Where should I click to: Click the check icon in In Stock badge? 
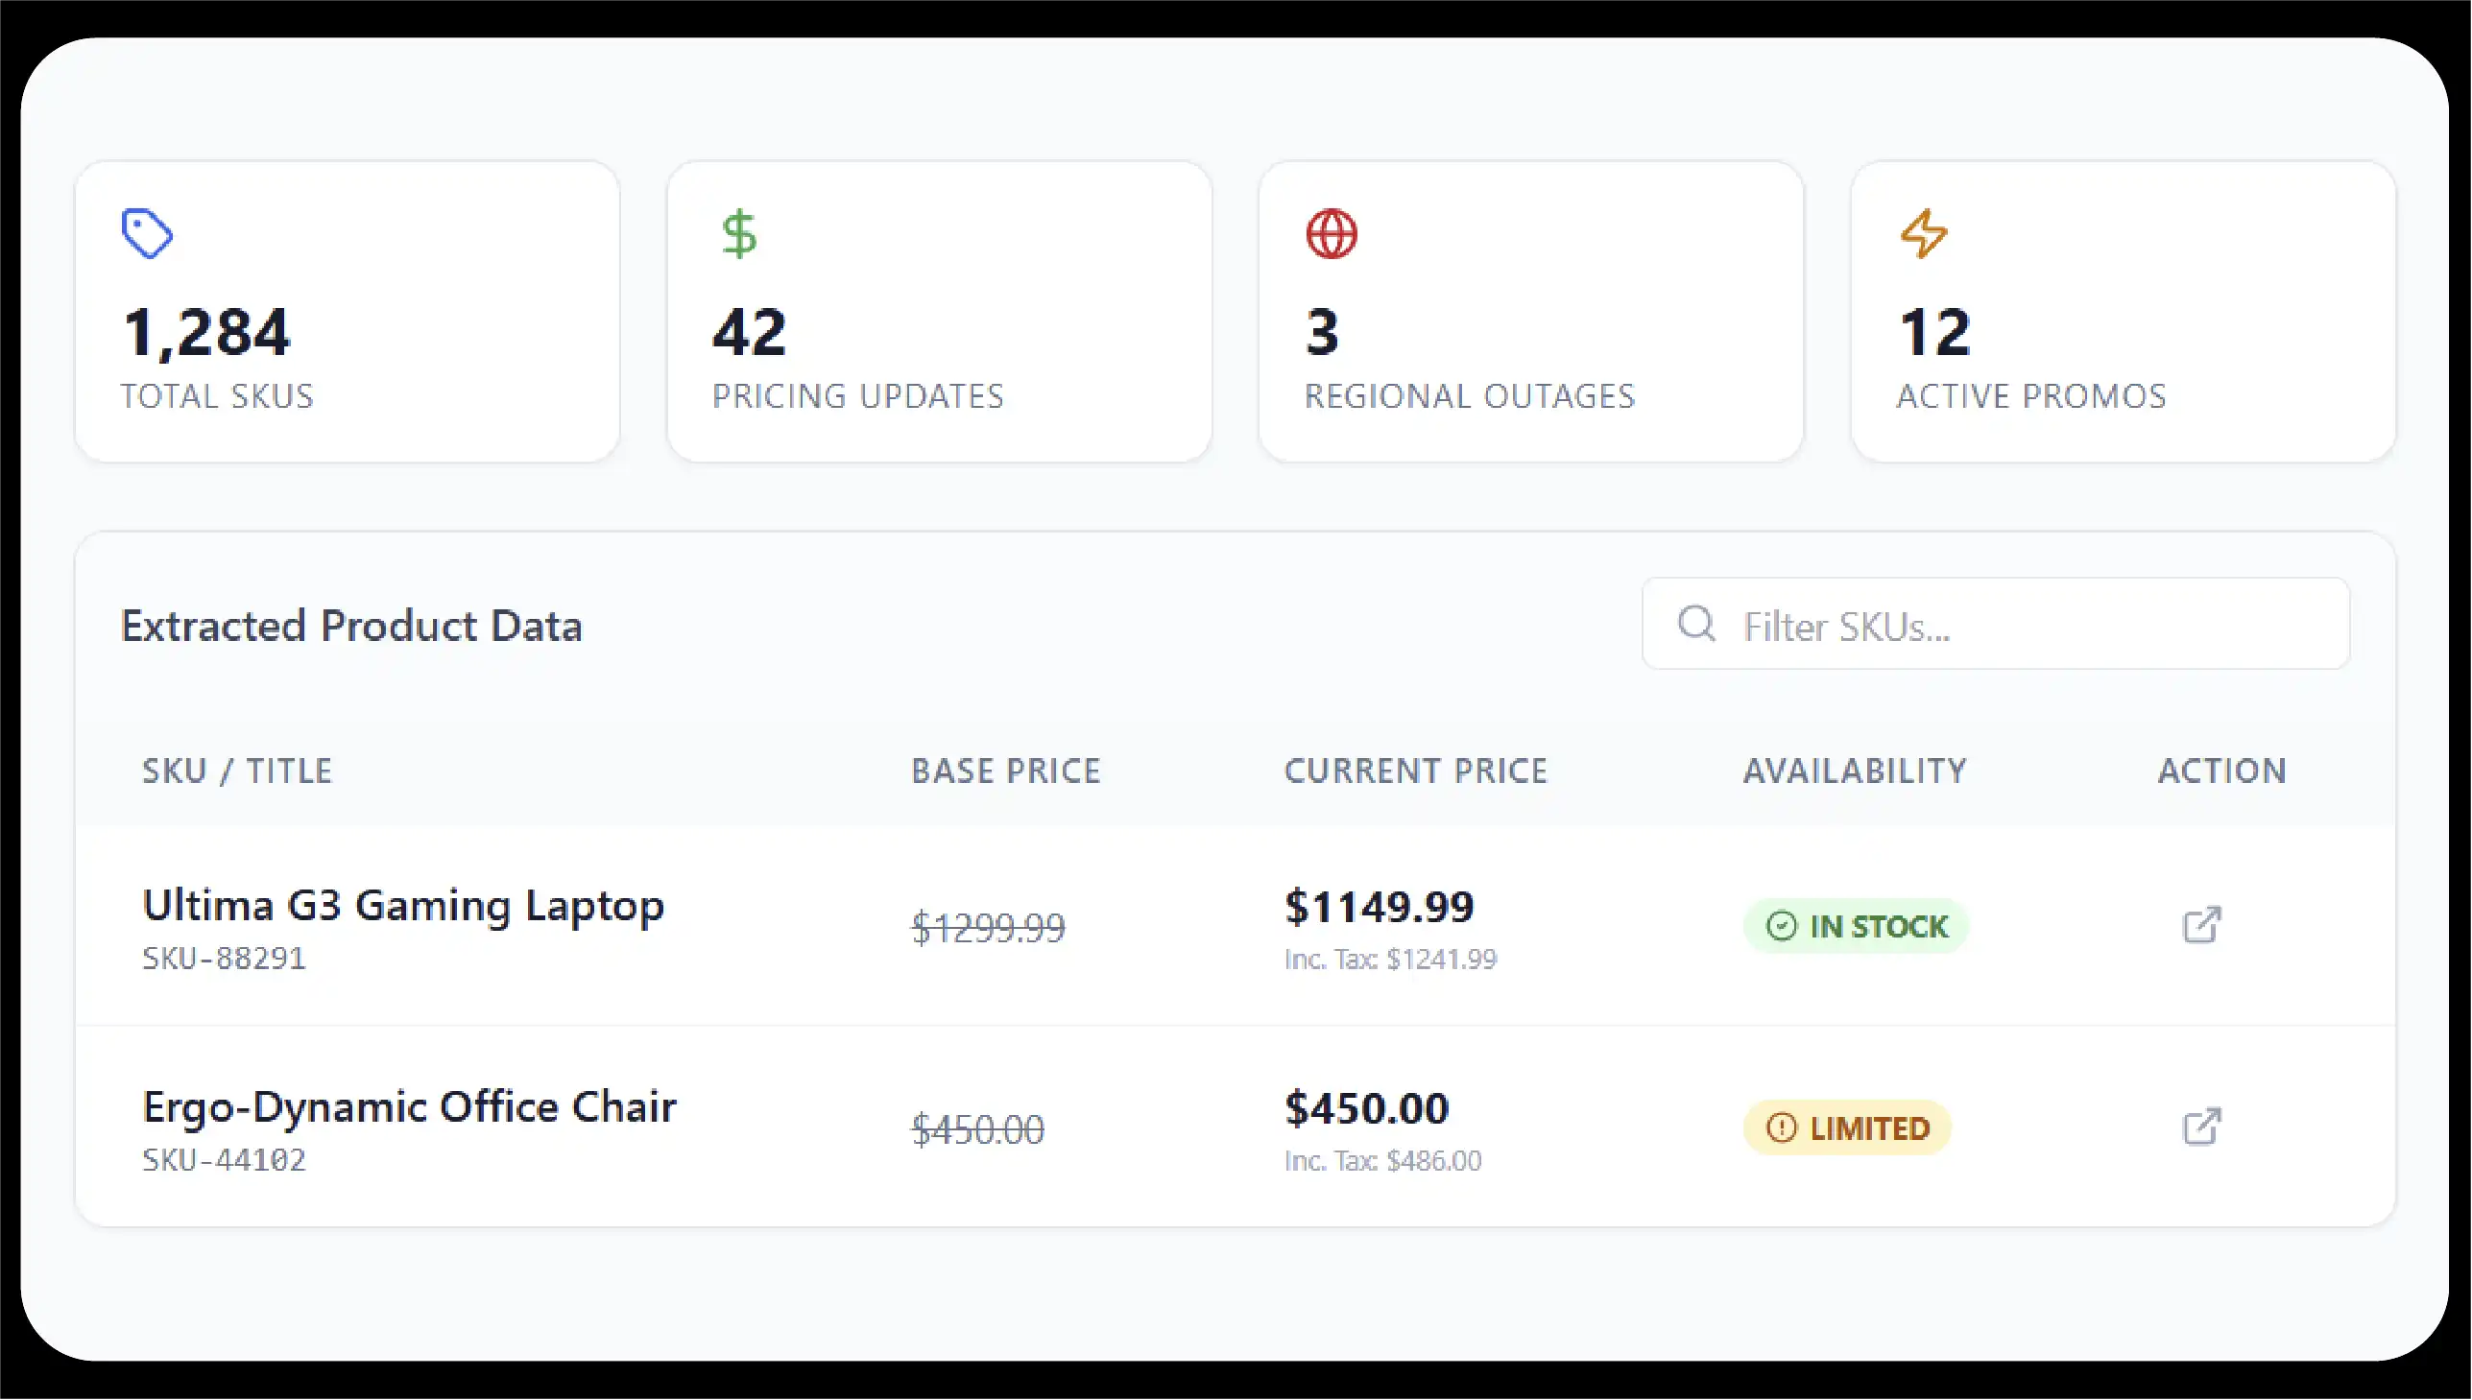pos(1782,926)
